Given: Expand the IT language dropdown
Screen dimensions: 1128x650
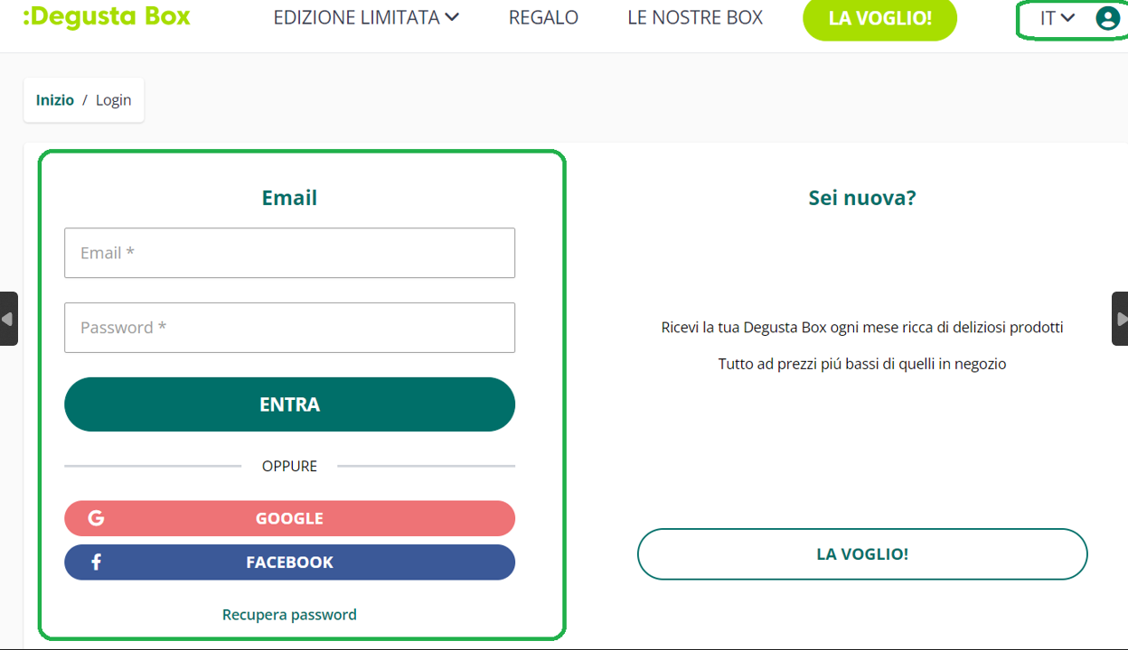Looking at the screenshot, I should point(1057,18).
